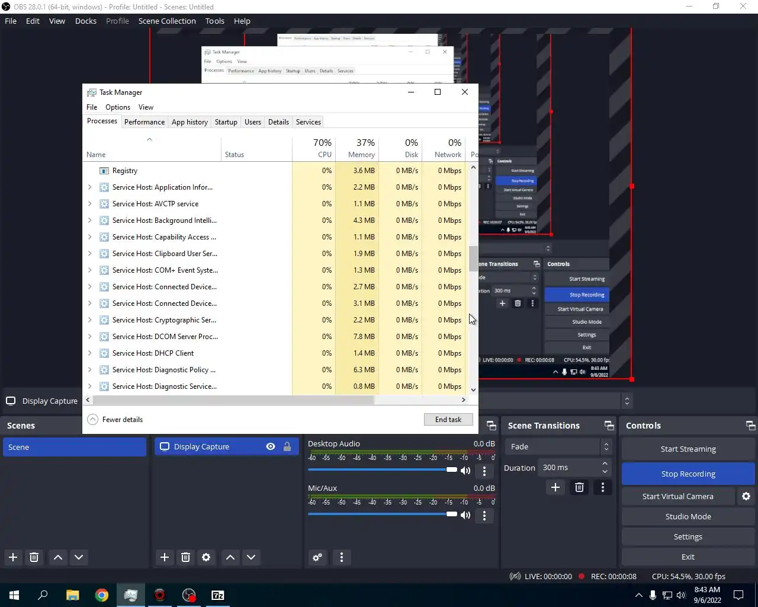Mute Mic/Aux speaker icon
758x607 pixels.
(465, 515)
